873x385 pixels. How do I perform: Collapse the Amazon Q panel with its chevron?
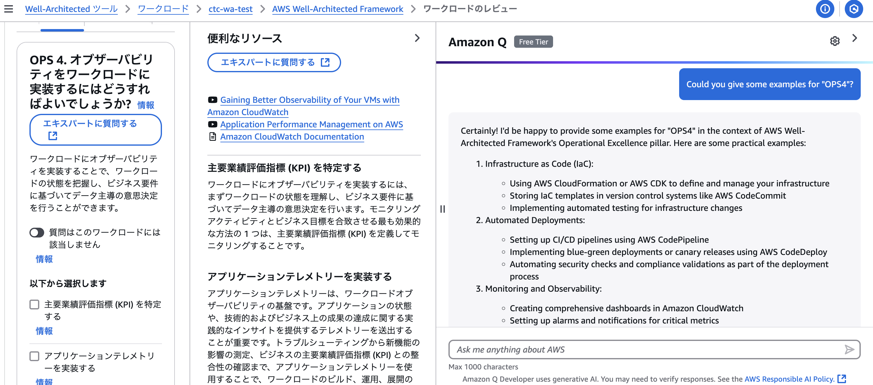click(854, 38)
